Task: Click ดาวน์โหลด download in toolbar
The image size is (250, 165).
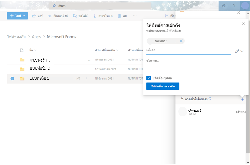Action: pos(103,16)
